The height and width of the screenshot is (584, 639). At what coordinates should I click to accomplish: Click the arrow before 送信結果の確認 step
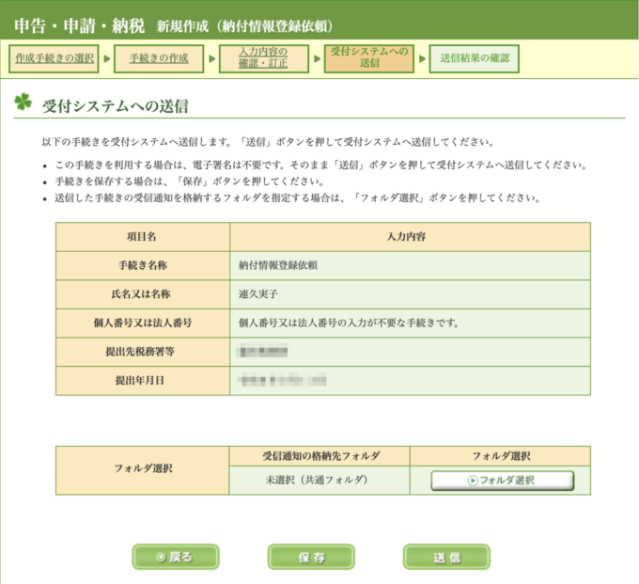pos(422,58)
